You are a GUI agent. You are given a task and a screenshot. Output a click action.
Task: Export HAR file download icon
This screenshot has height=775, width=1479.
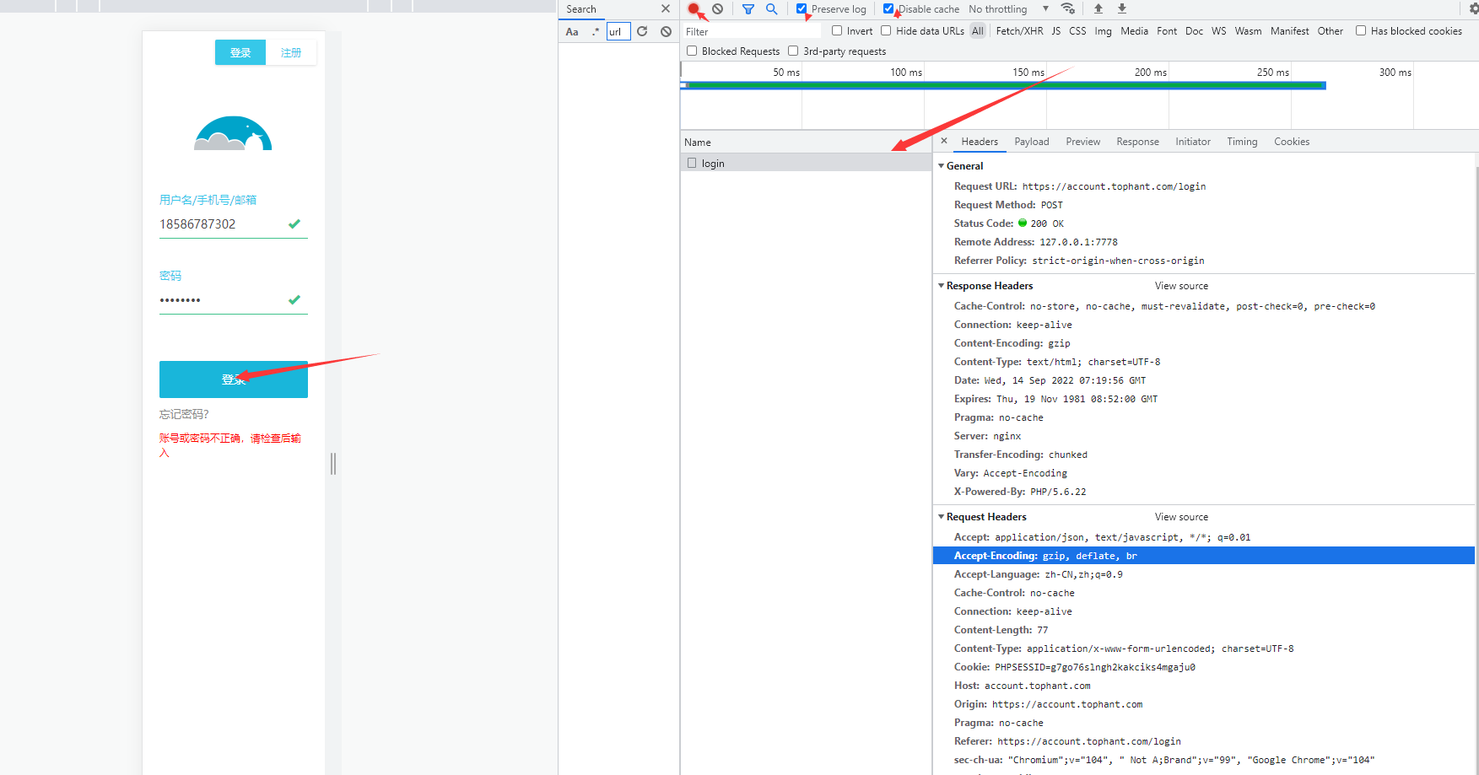1122,9
